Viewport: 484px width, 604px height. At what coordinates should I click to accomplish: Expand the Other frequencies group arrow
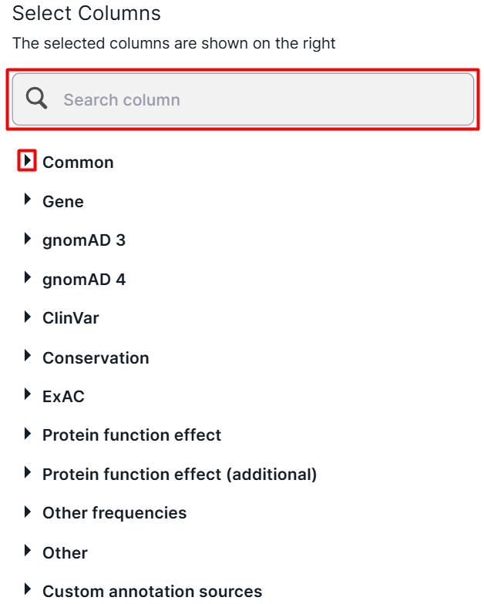pos(28,512)
